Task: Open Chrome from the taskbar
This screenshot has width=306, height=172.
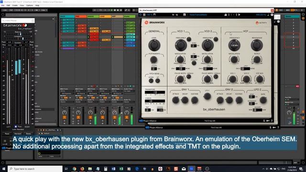Action: (x=75, y=169)
